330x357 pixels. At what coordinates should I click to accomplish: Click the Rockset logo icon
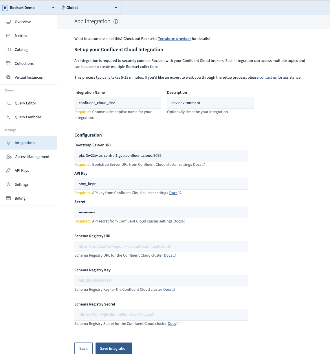click(5, 8)
